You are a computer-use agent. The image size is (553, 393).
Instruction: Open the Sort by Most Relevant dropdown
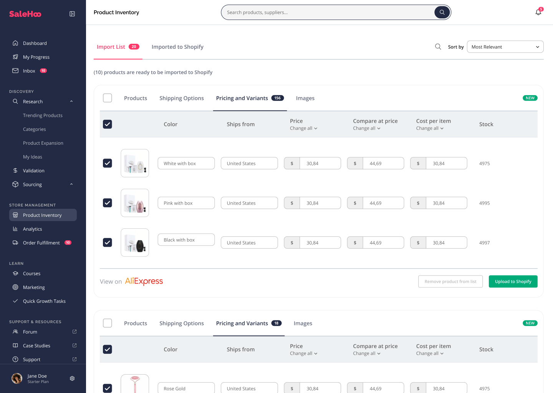click(505, 47)
